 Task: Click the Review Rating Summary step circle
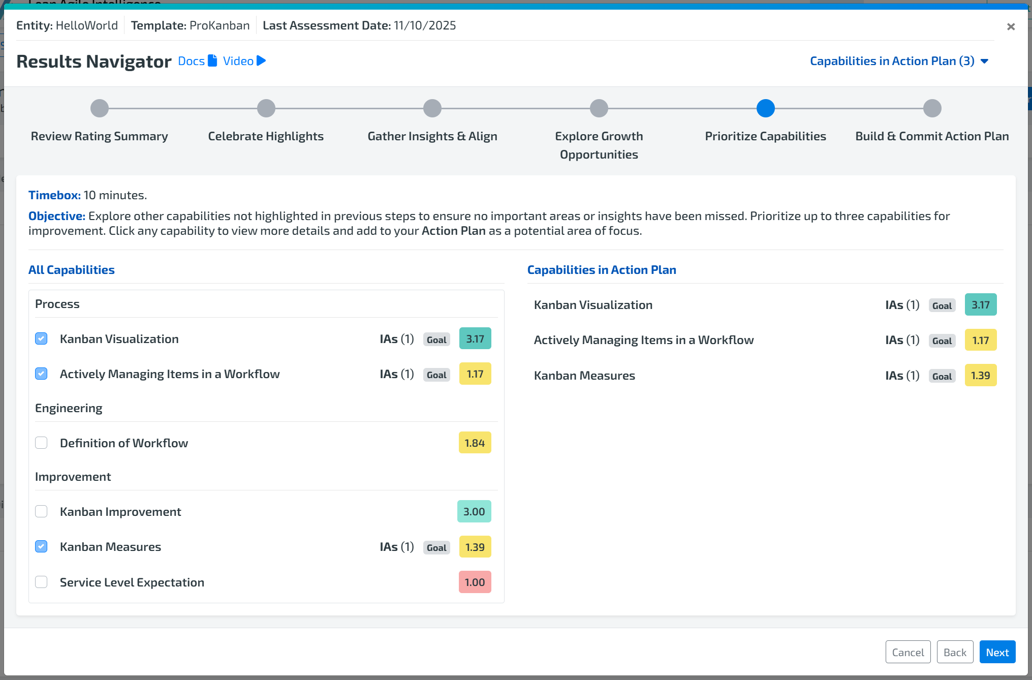(x=100, y=108)
